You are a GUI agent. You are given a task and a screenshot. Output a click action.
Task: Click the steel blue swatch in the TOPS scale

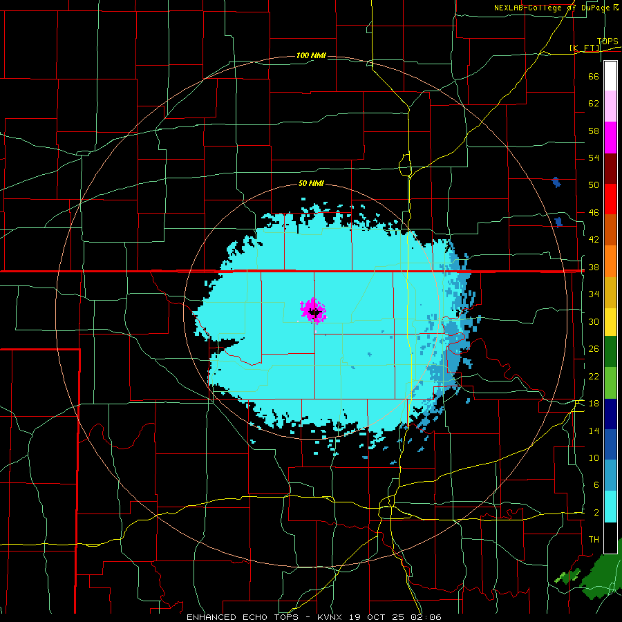tap(610, 475)
